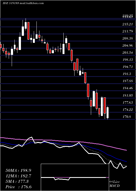The image size is (136, 191).
Task: Click the BSE 519183 chart title
Action: [23, 3]
